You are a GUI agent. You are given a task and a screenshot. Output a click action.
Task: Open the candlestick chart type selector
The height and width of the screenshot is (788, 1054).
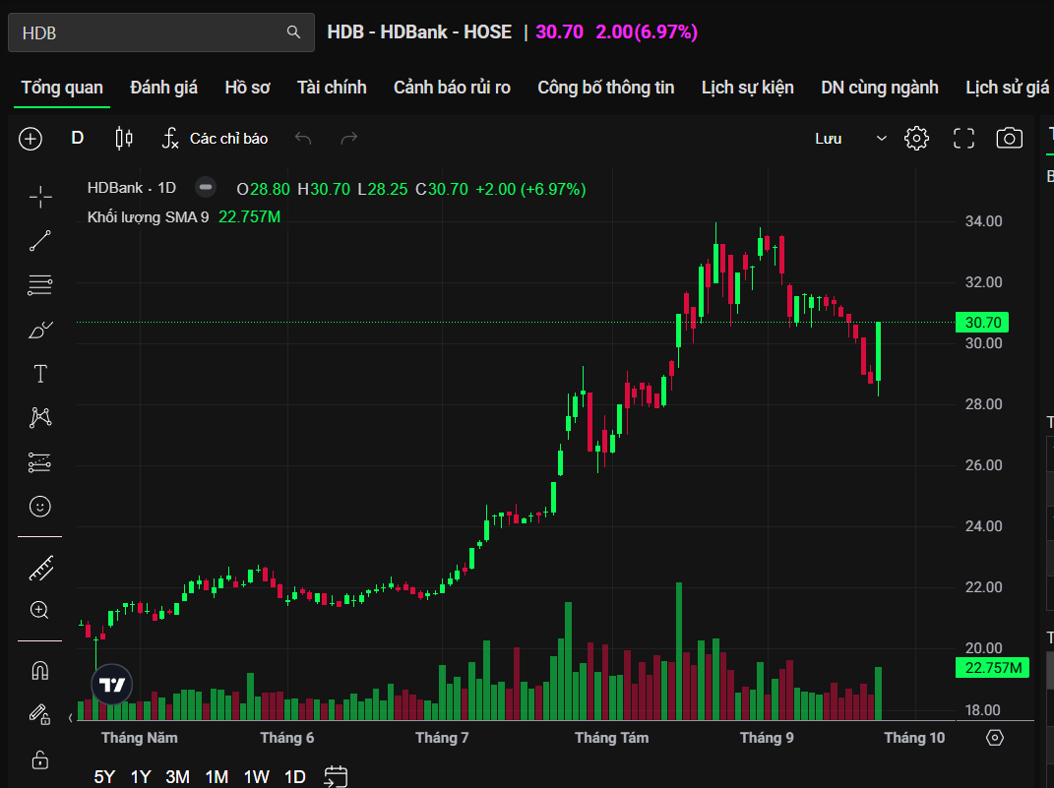coord(124,139)
